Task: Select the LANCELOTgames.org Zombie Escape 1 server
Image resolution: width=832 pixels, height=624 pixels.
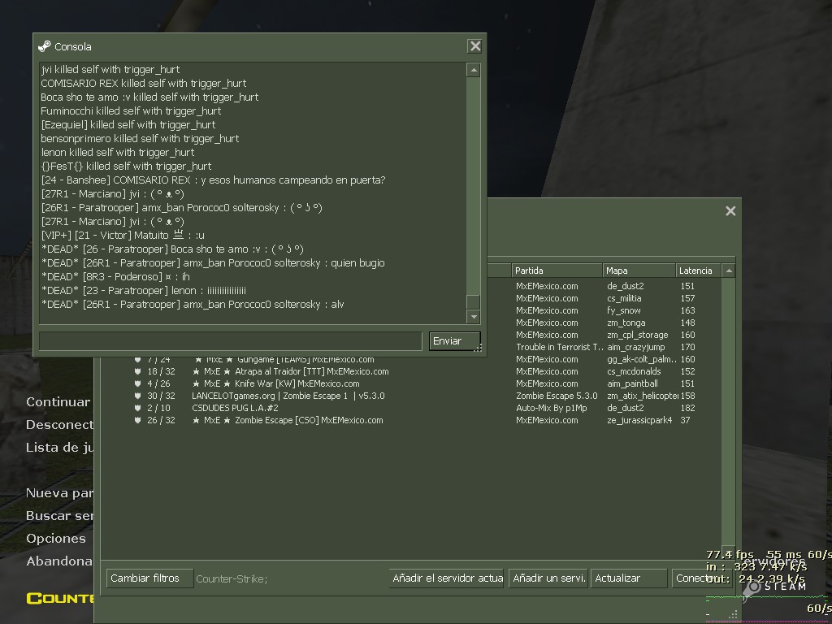Action: pos(288,396)
